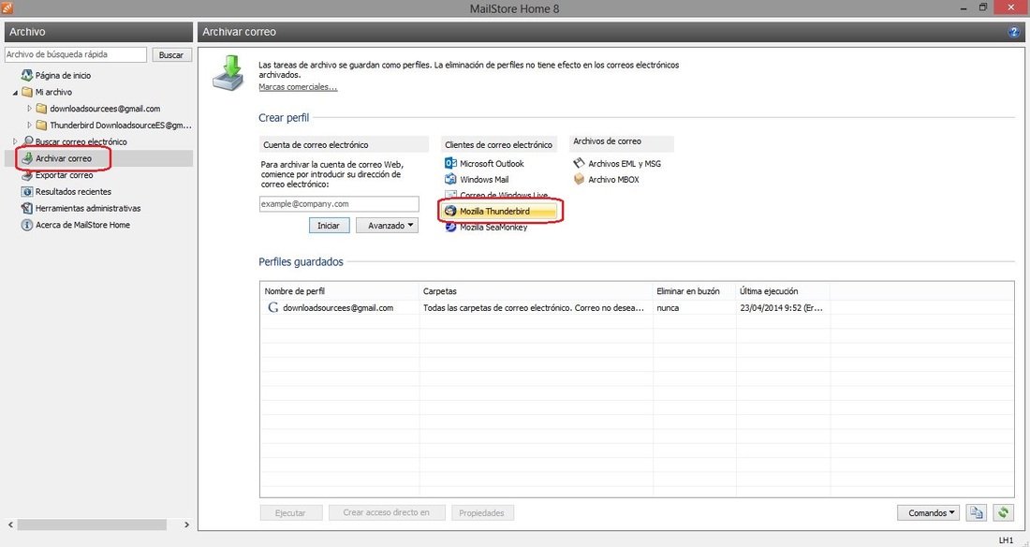Open Resultados recientes in sidebar
Image resolution: width=1030 pixels, height=547 pixels.
point(74,191)
